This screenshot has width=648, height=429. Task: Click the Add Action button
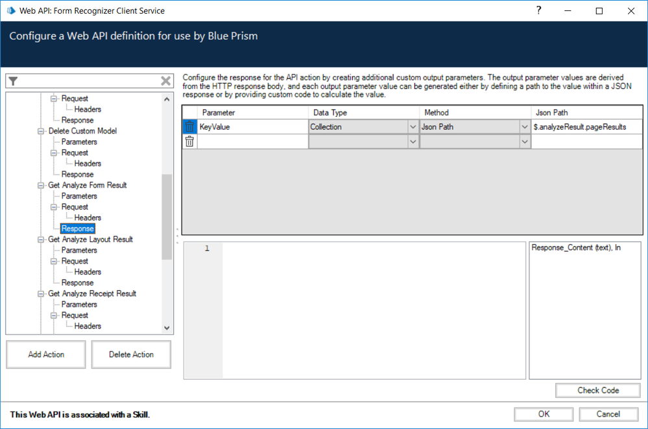[45, 354]
